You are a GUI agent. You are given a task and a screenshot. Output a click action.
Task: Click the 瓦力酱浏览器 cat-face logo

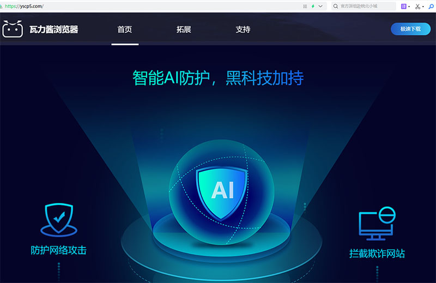click(x=13, y=29)
